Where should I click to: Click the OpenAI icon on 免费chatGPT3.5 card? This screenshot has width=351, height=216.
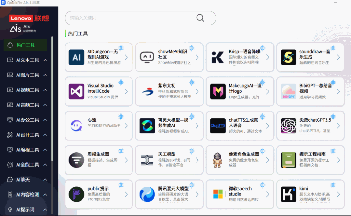pyautogui.click(x=288, y=126)
